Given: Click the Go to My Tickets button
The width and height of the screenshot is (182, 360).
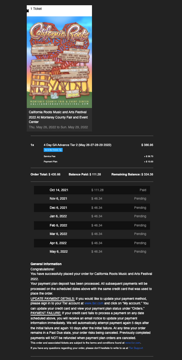Looking at the screenshot, I should (x=53, y=150).
